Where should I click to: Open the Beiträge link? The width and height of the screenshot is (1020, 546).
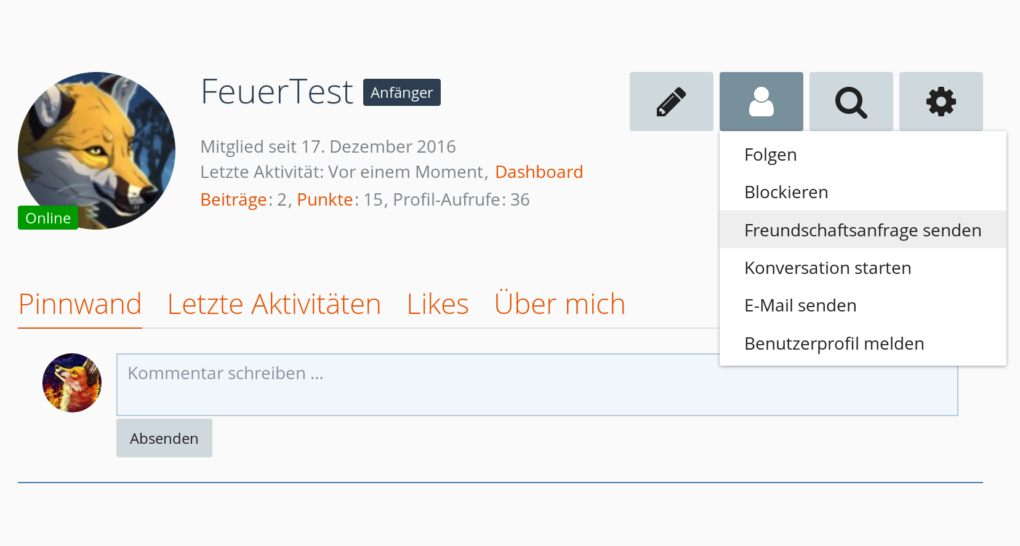(234, 199)
